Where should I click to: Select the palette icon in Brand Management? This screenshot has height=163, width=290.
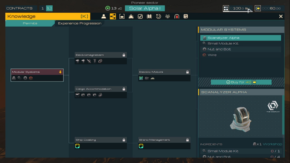pos(141,146)
